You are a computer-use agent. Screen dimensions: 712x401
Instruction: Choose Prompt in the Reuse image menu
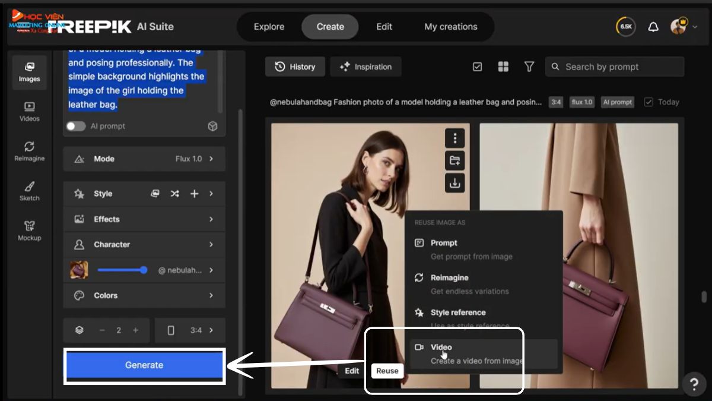point(484,250)
